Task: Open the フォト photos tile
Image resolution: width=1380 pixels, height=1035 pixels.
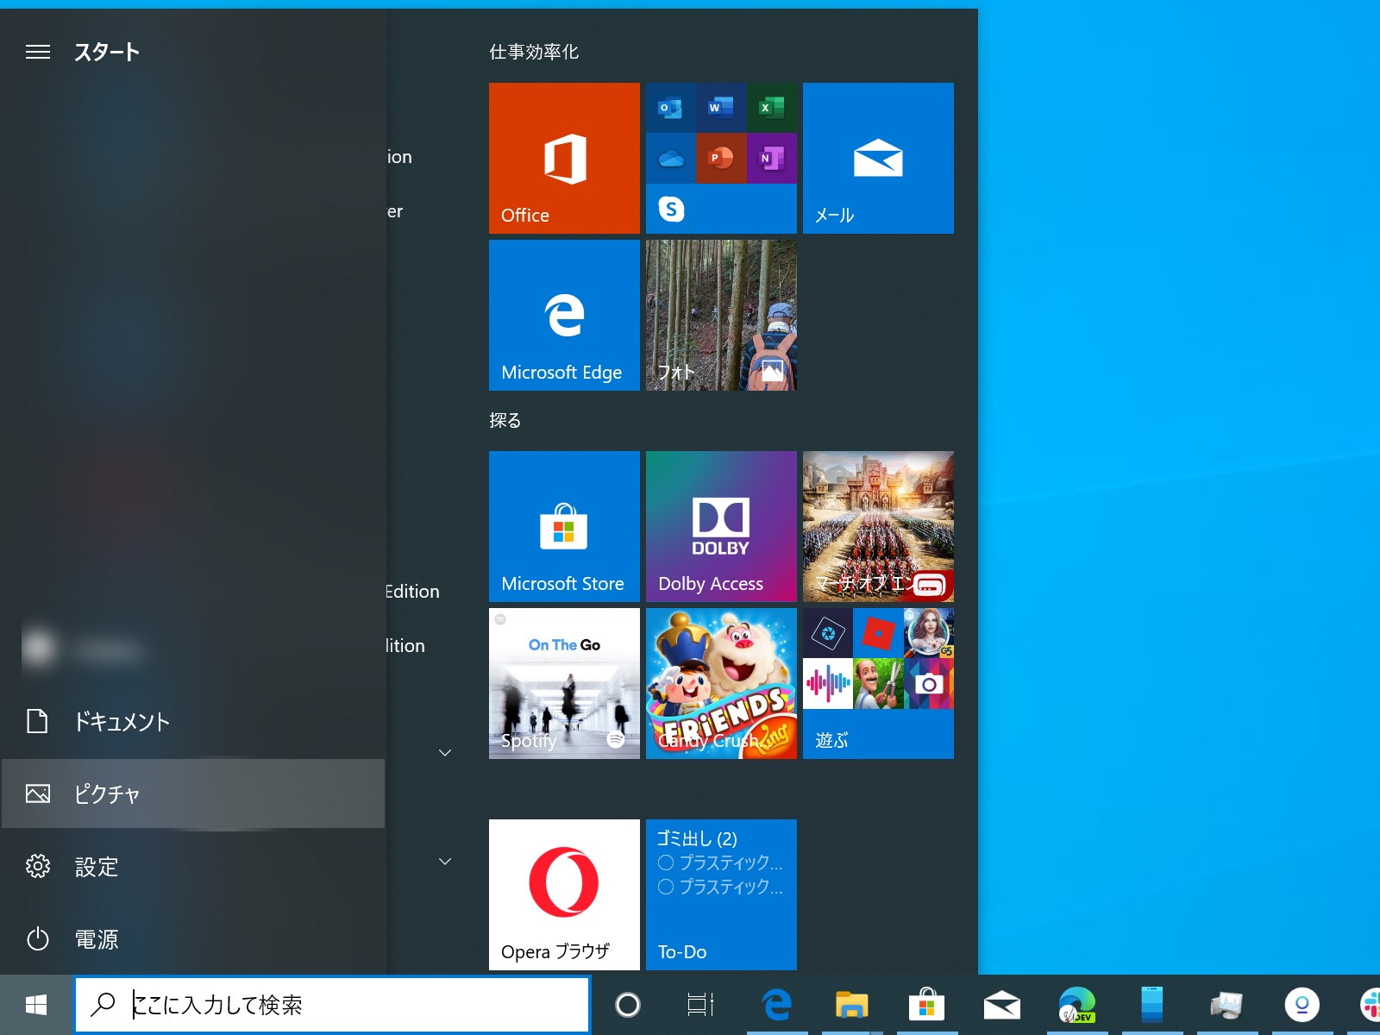Action: click(721, 315)
